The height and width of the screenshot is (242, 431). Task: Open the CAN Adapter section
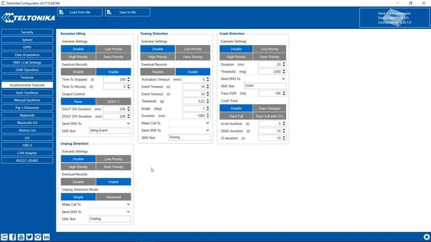27,153
